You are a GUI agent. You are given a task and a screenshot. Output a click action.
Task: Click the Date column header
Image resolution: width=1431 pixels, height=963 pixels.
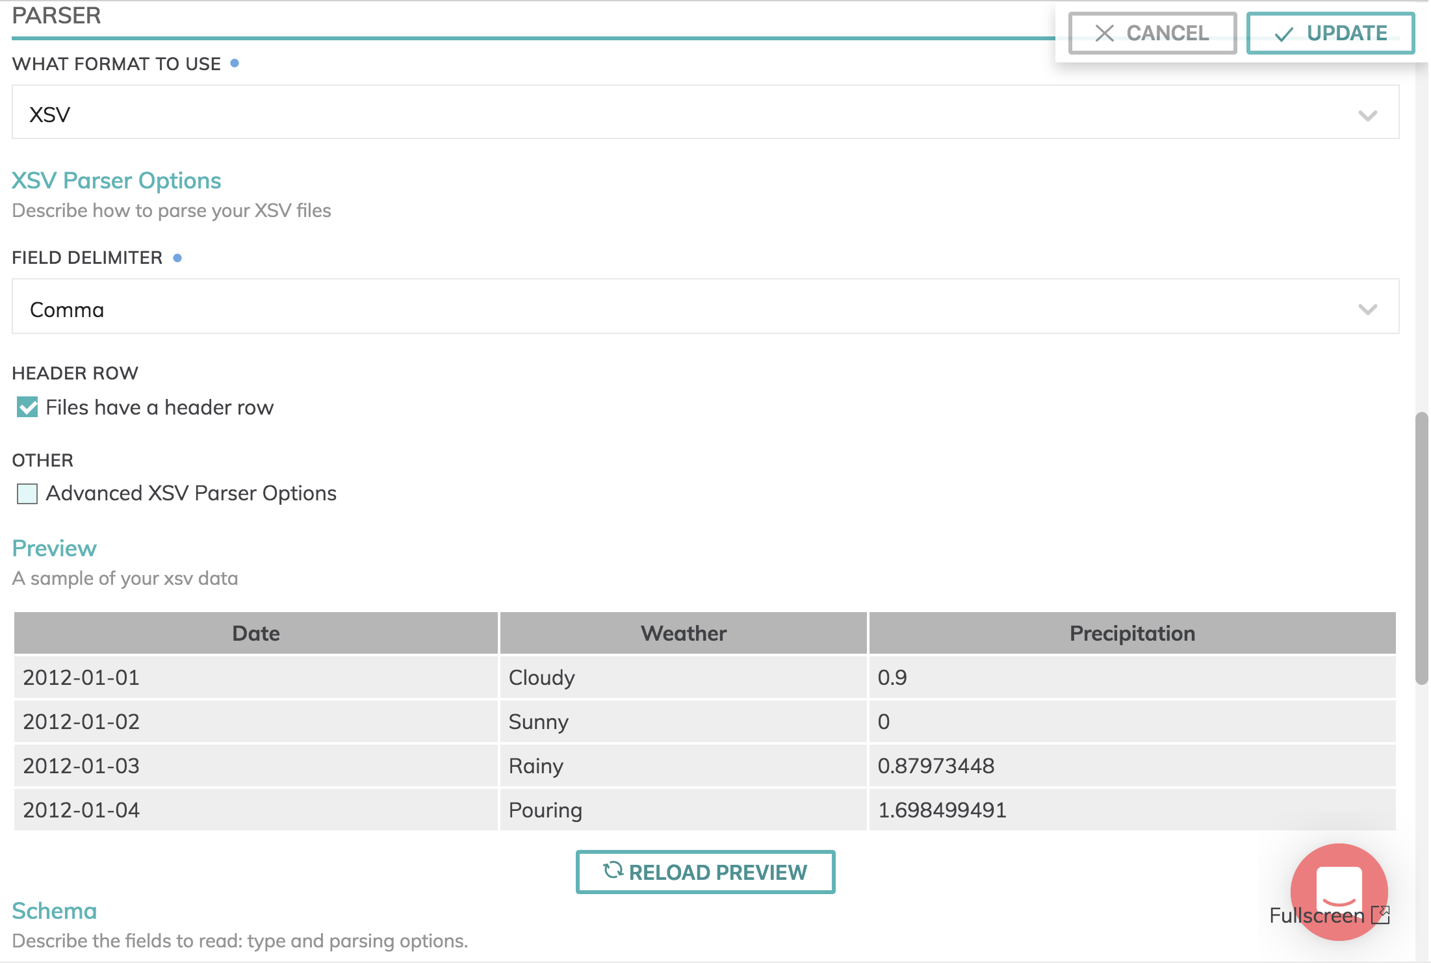pyautogui.click(x=256, y=634)
